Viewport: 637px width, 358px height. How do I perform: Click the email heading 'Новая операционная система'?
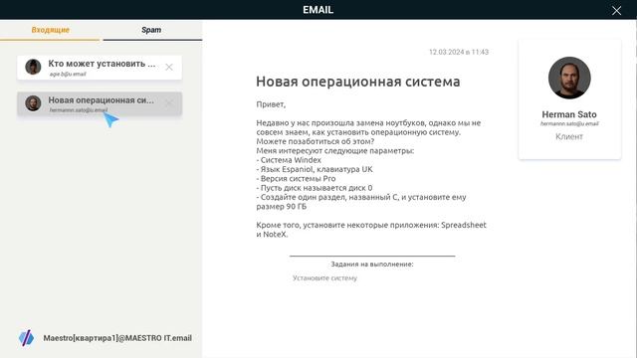click(358, 82)
